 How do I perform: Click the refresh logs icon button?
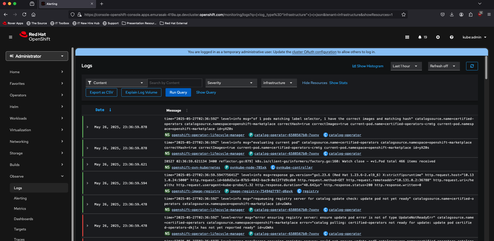(472, 66)
